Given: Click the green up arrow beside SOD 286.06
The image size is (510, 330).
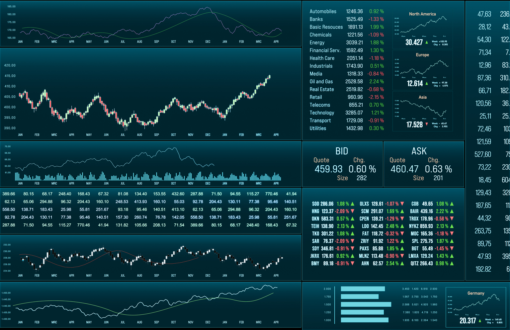Looking at the screenshot, I should click(x=352, y=204).
